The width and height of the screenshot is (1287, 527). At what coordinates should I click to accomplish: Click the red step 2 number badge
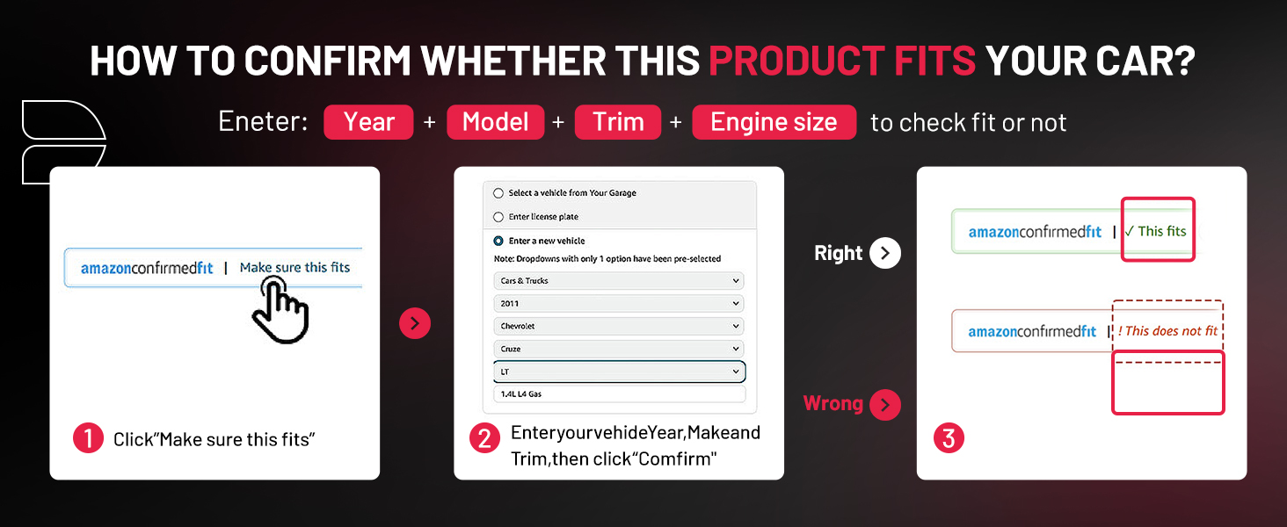484,438
